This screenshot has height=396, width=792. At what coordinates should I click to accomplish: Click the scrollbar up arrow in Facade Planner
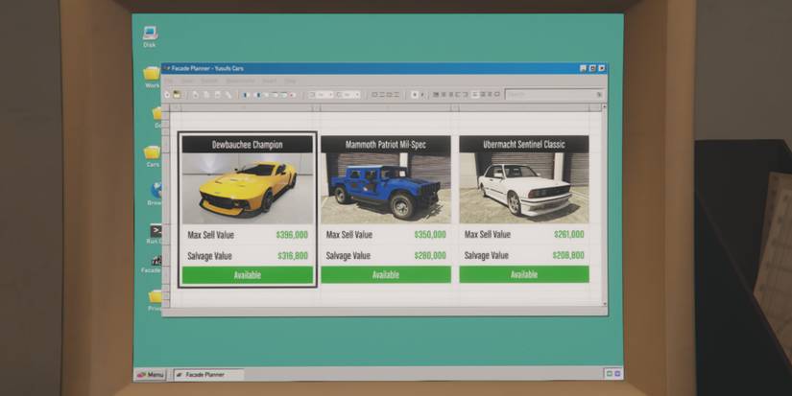pos(605,107)
